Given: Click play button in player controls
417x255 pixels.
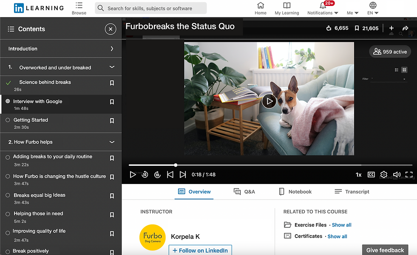Looking at the screenshot, I should tap(133, 175).
